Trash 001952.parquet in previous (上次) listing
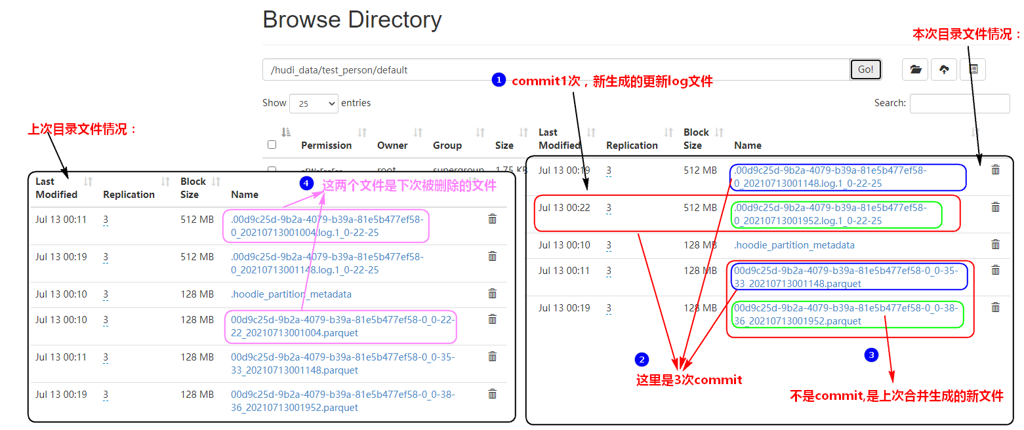 pos(493,394)
